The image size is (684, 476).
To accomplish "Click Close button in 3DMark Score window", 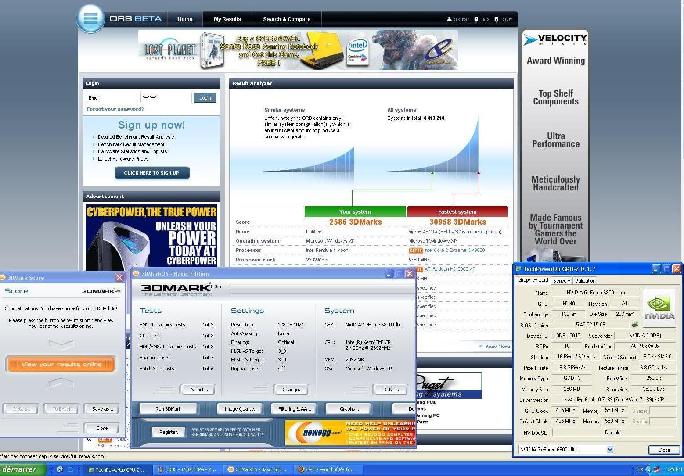I will (102, 428).
